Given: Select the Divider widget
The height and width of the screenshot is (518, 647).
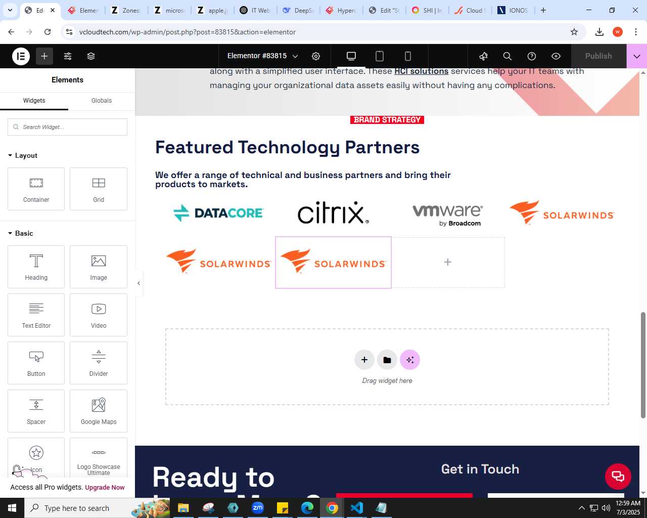Looking at the screenshot, I should click(x=99, y=363).
